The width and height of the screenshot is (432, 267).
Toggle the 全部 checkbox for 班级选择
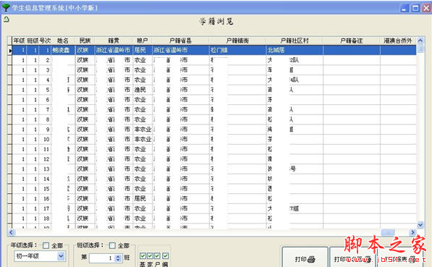point(112,245)
